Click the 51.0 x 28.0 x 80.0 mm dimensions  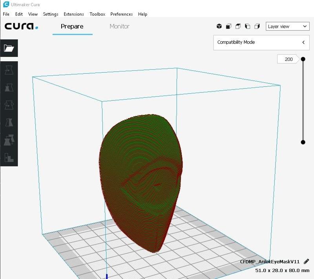pyautogui.click(x=282, y=270)
